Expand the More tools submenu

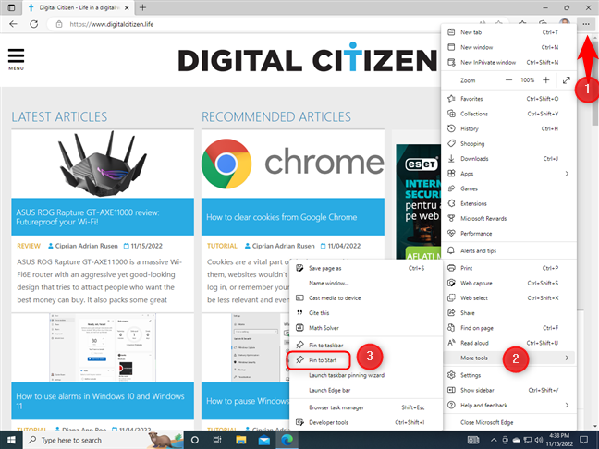[x=508, y=358]
